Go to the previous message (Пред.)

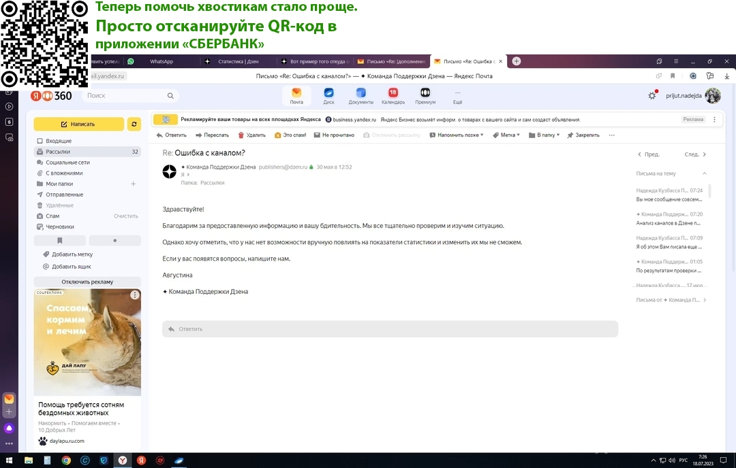tap(649, 154)
